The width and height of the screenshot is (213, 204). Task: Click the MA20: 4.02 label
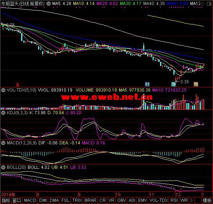(107, 4)
